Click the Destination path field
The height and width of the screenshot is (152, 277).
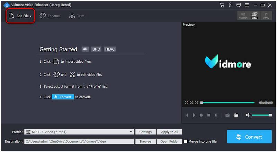[79, 141]
